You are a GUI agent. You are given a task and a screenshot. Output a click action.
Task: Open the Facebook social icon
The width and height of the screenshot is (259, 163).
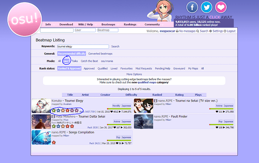(x=192, y=7)
